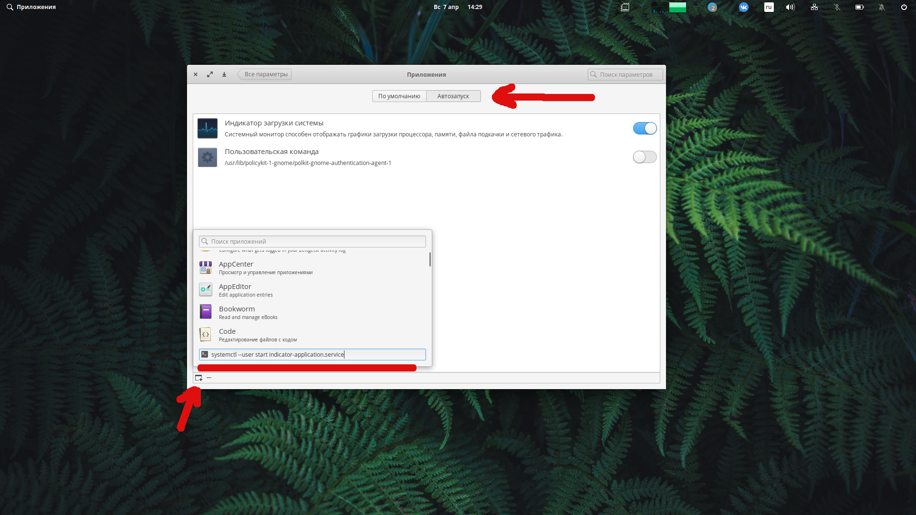The width and height of the screenshot is (916, 515).
Task: Open the sound volume indicator
Action: [791, 7]
